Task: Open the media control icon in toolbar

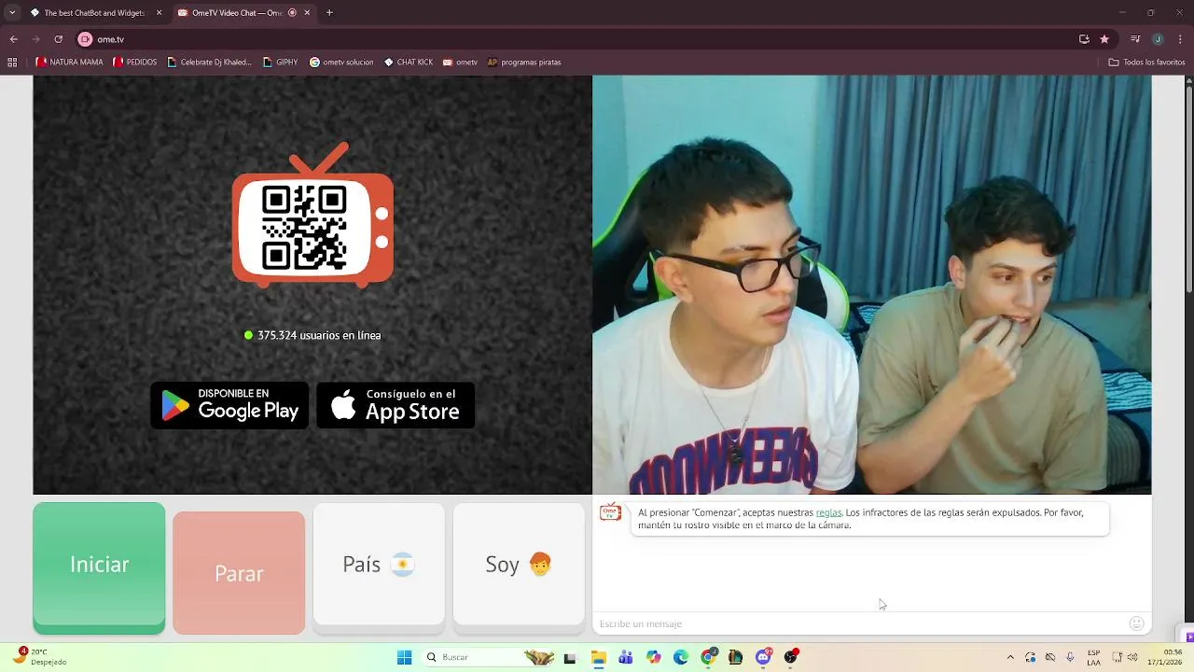Action: coord(1135,39)
